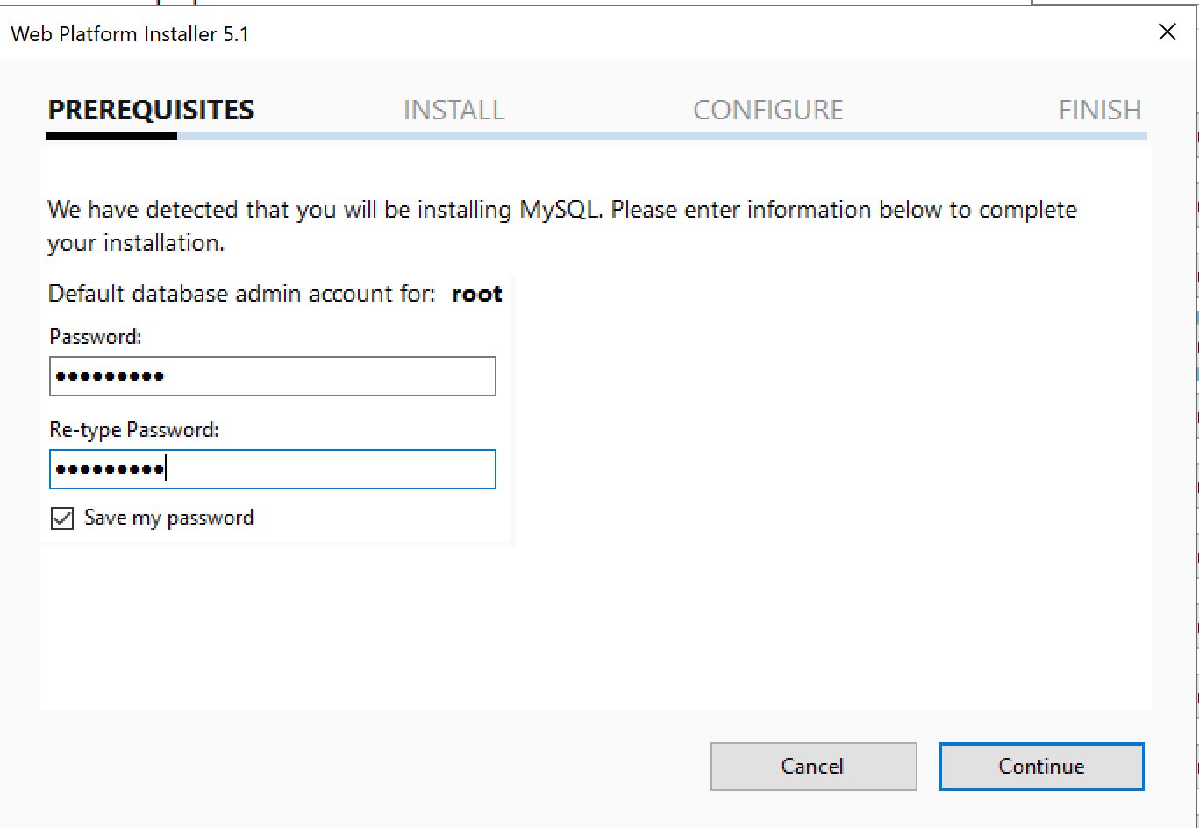Click the bold 'root' account name

point(476,294)
